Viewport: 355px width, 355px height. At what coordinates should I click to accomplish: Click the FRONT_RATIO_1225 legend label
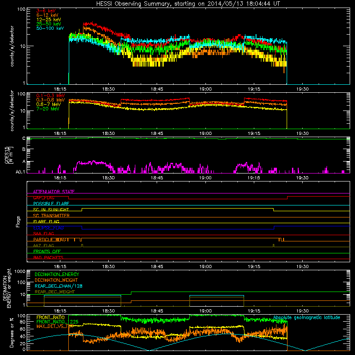point(58,322)
